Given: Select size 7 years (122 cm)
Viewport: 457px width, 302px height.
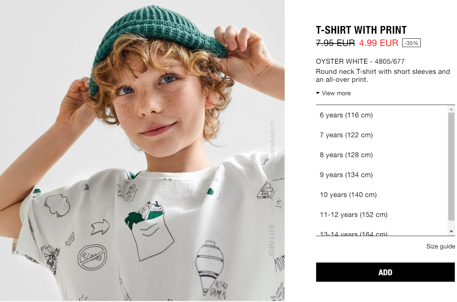Looking at the screenshot, I should coord(382,135).
